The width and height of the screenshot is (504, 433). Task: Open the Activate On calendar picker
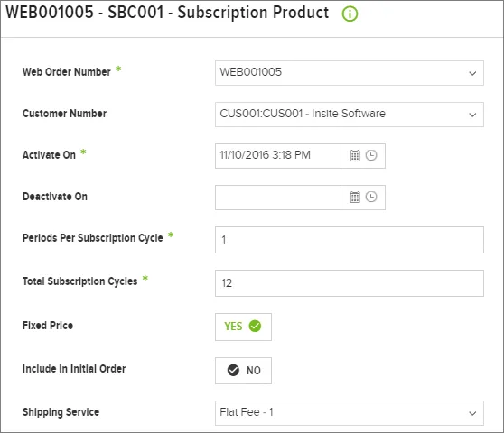click(x=355, y=156)
